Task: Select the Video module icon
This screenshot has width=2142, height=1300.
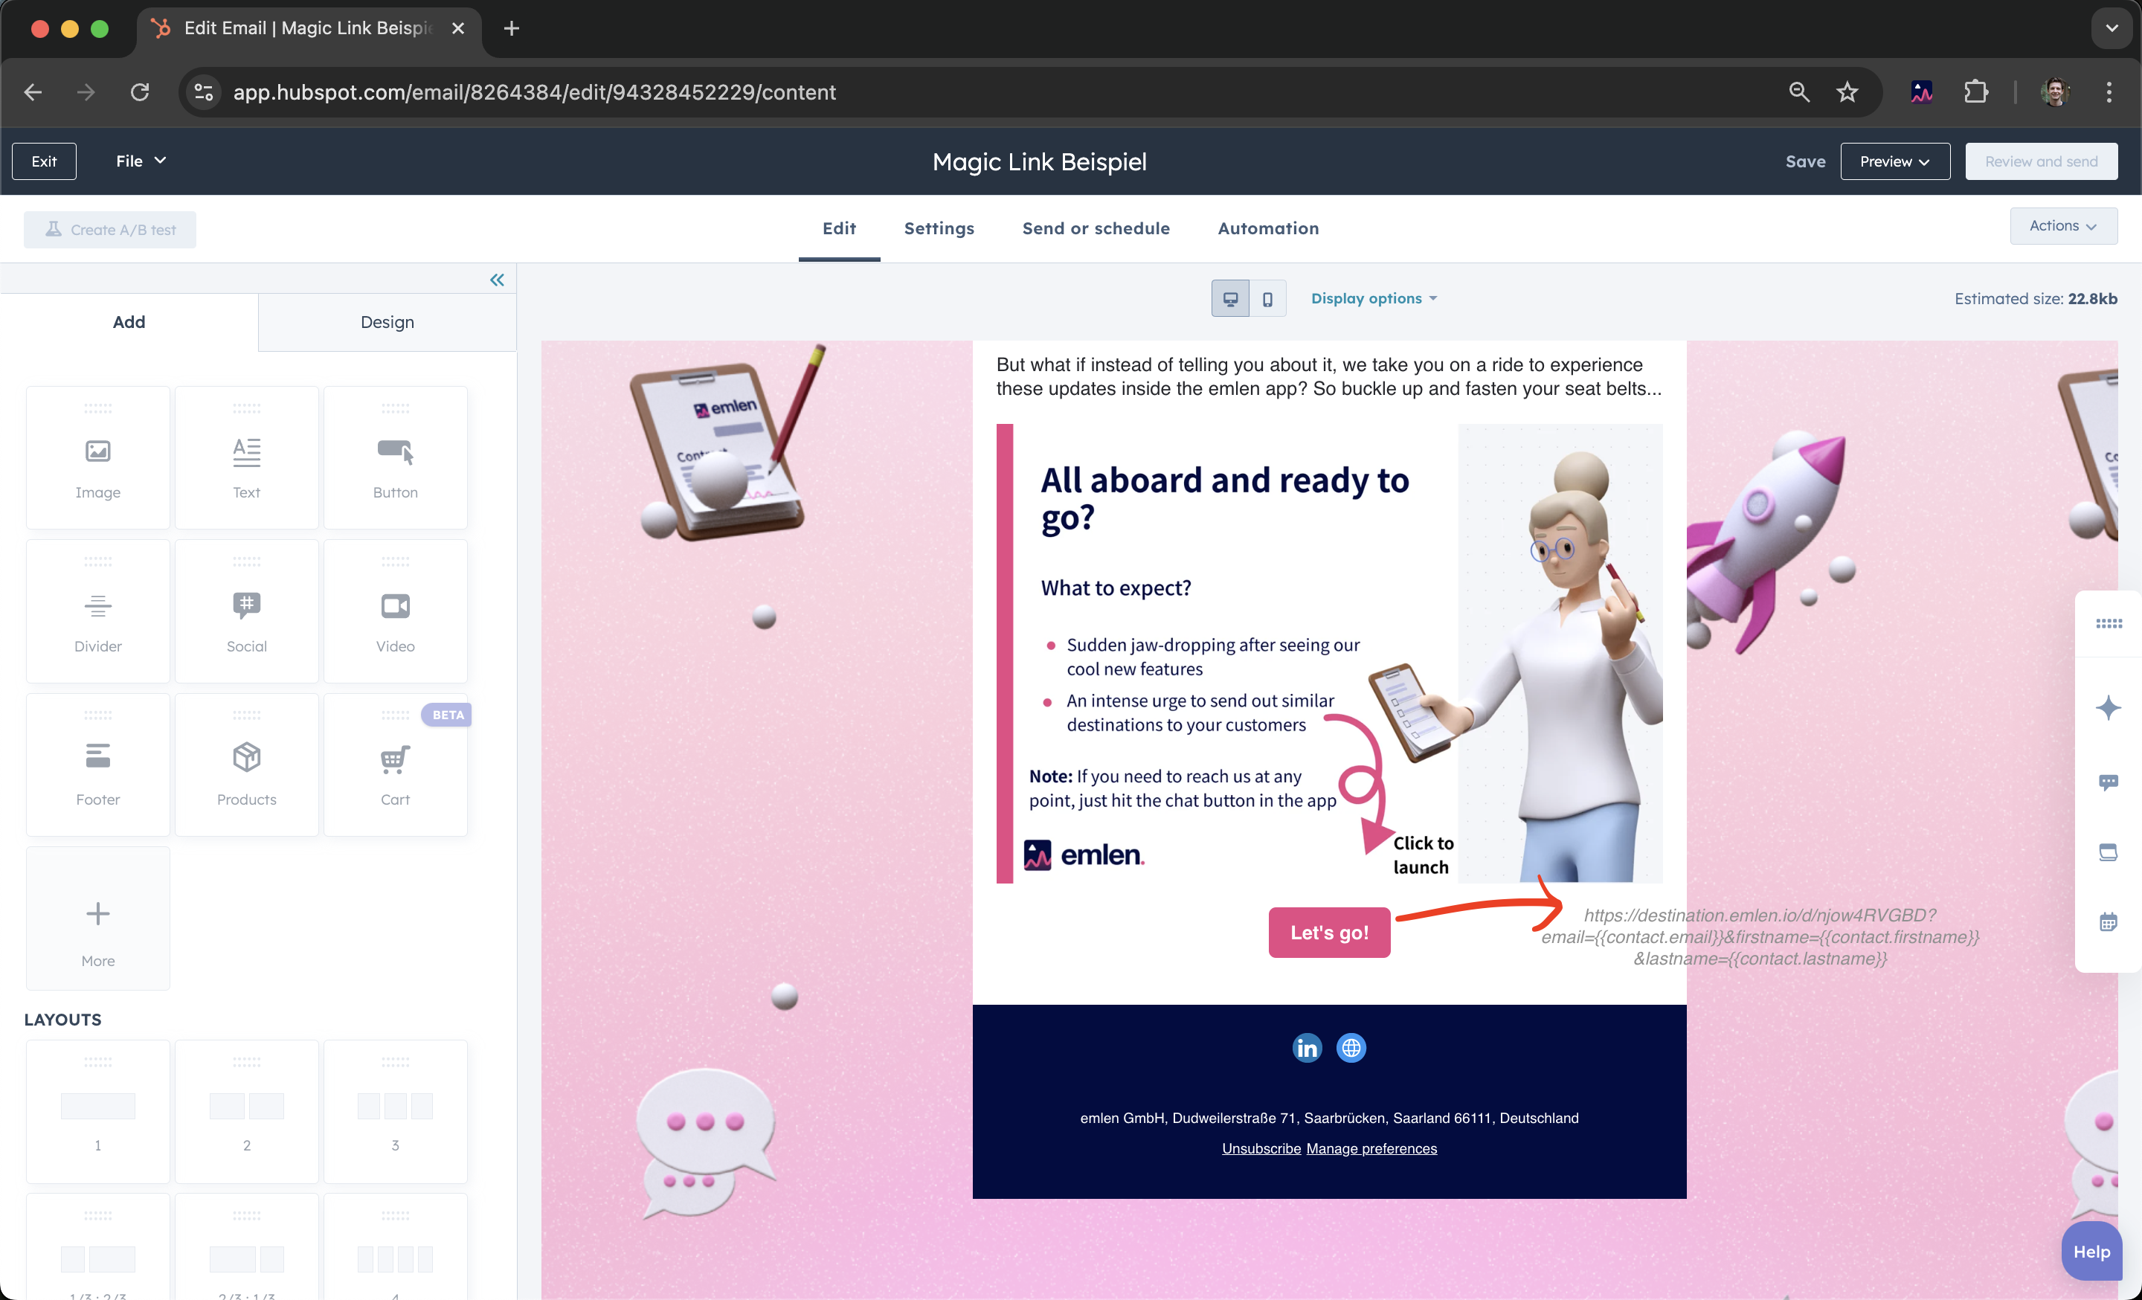Action: [395, 605]
